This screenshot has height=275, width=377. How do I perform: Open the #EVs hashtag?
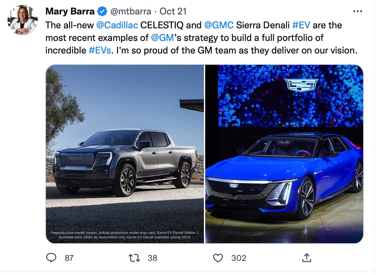click(x=100, y=50)
